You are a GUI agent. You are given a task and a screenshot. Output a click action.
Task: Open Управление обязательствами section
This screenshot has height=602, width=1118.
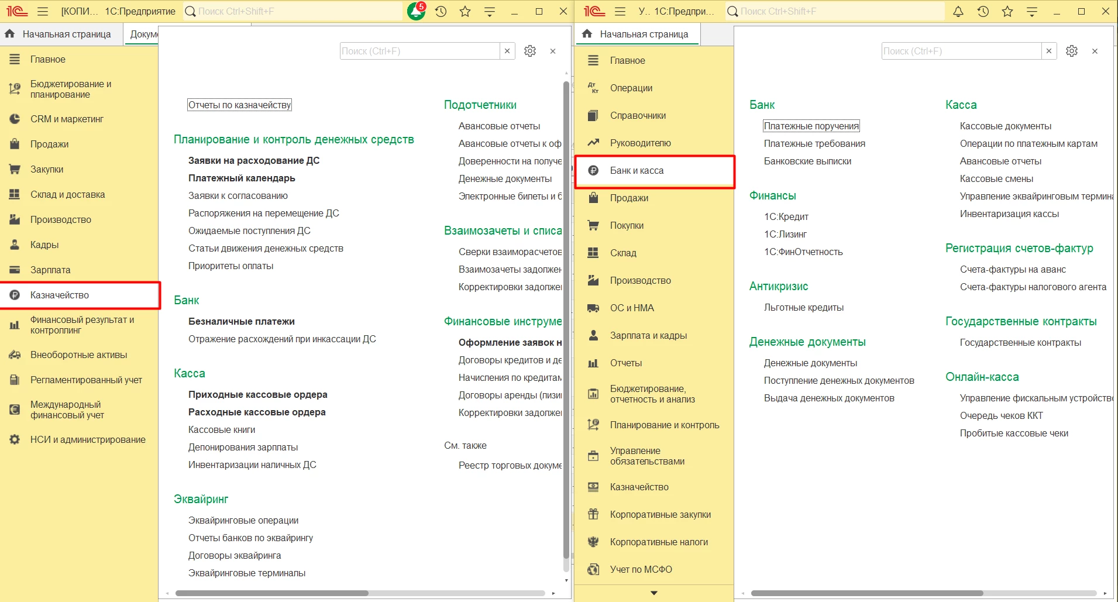pos(654,456)
